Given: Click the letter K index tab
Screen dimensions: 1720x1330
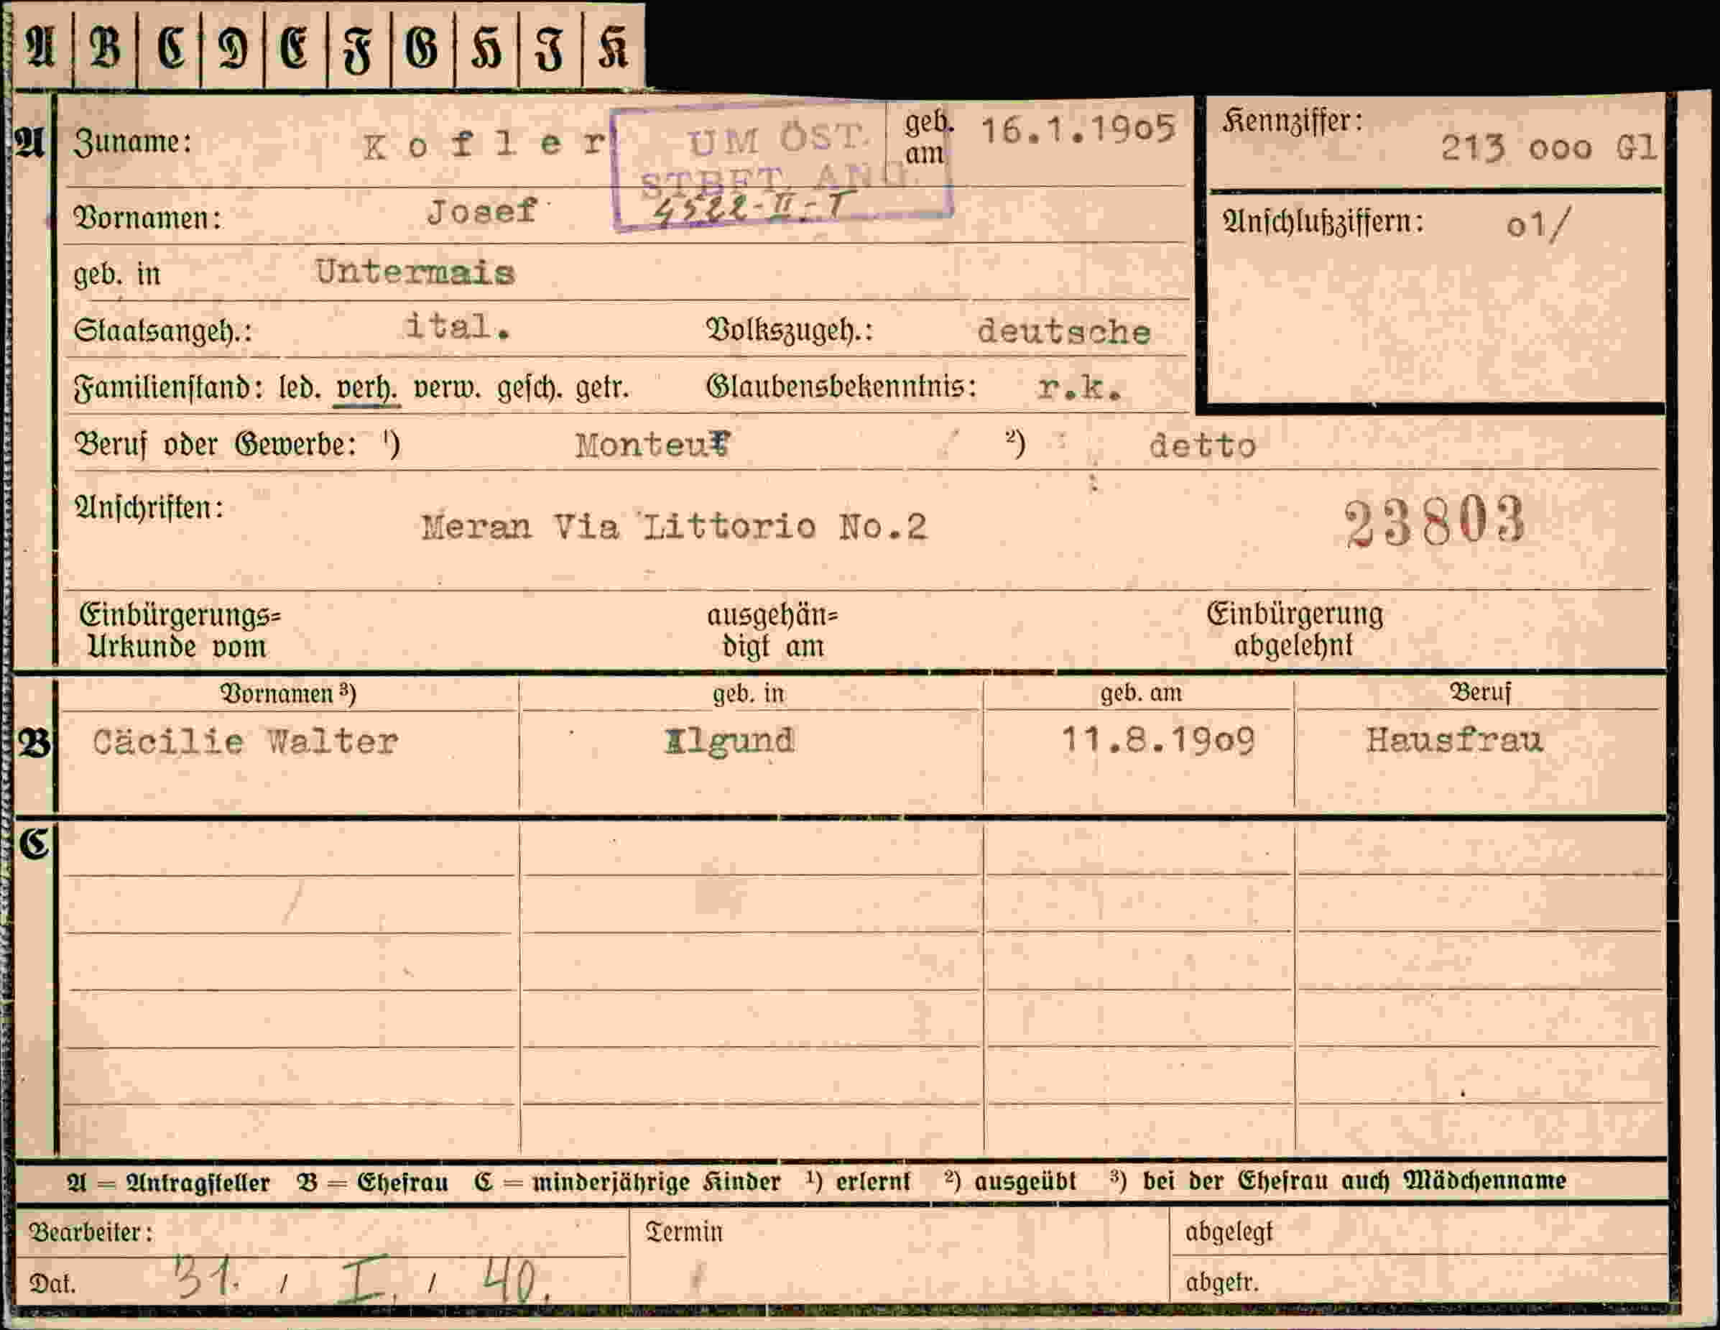Looking at the screenshot, I should coord(614,47).
